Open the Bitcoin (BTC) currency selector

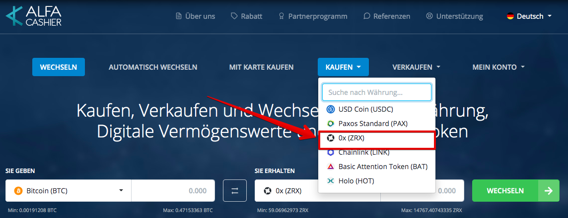click(x=69, y=191)
